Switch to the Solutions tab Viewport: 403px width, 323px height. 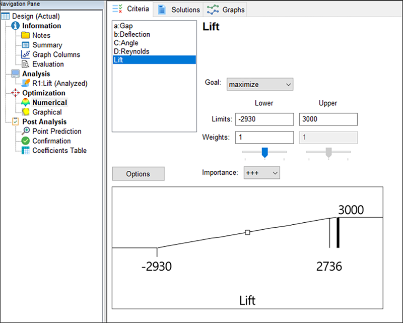[x=179, y=10]
